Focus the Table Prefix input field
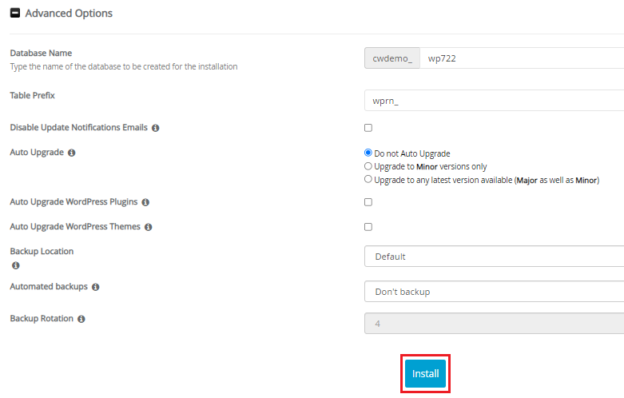 point(493,101)
